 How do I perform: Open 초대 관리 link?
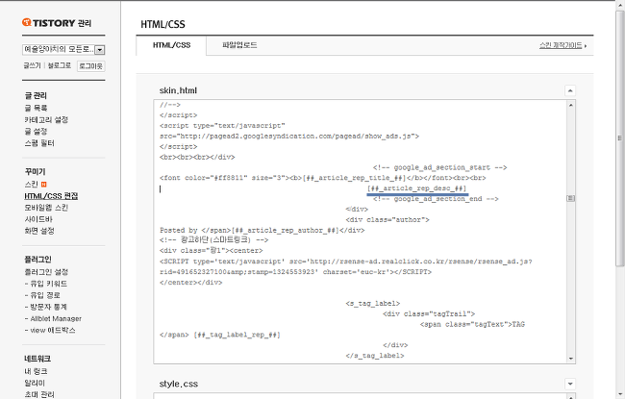click(x=39, y=394)
